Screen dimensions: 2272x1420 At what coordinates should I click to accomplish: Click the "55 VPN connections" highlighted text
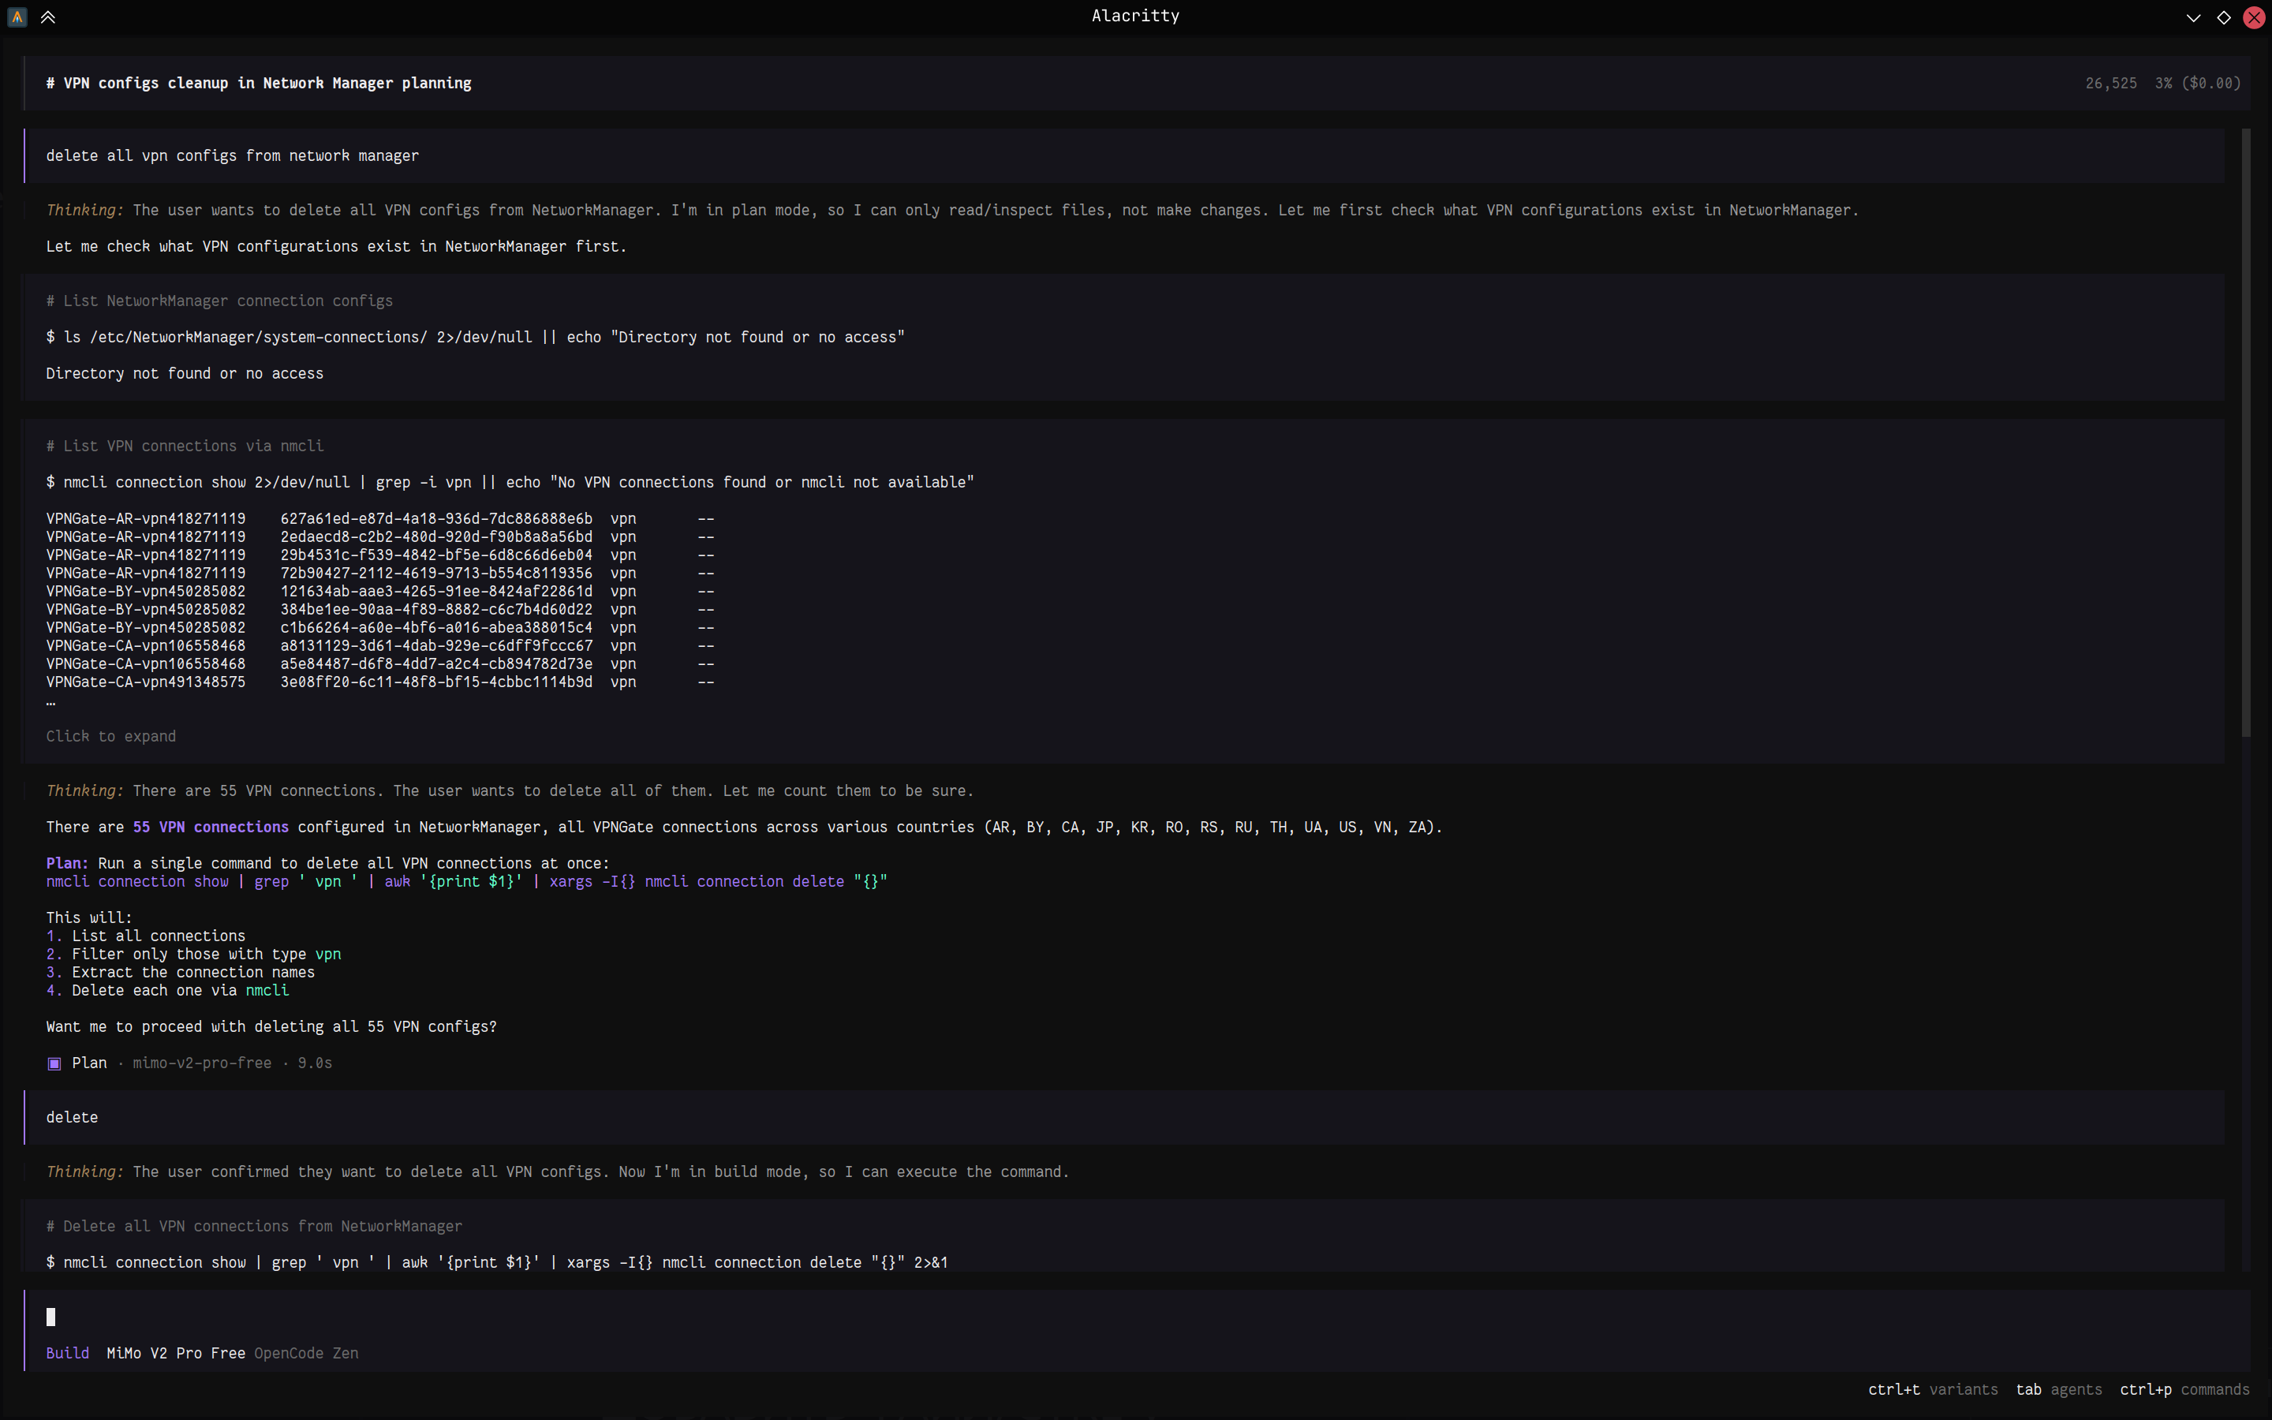coord(211,828)
